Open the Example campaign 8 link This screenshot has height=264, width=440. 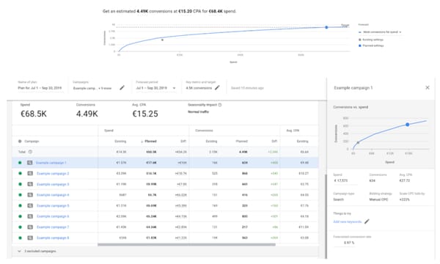click(x=53, y=238)
